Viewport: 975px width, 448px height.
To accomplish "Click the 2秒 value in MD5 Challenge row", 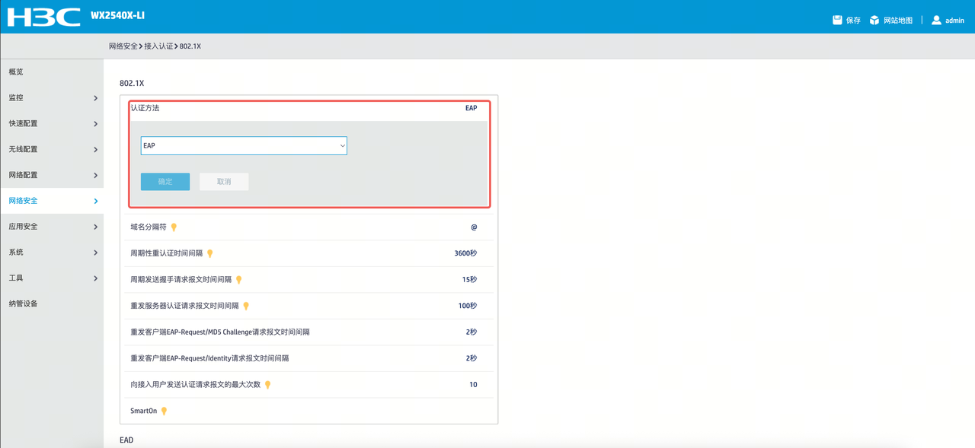I will click(472, 332).
